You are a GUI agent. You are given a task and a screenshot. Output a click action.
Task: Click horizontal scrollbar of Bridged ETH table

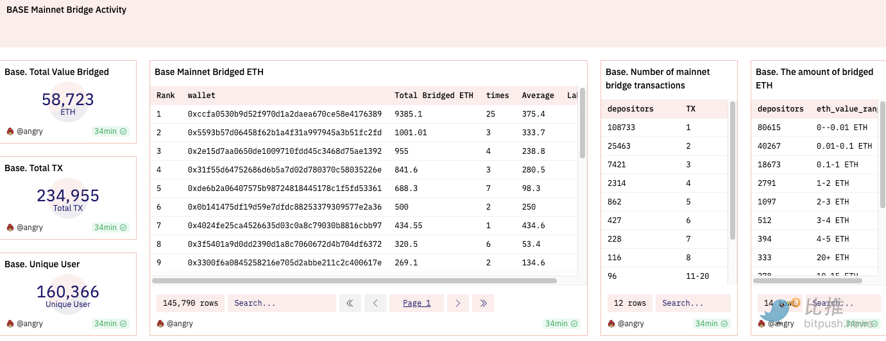pos(354,281)
